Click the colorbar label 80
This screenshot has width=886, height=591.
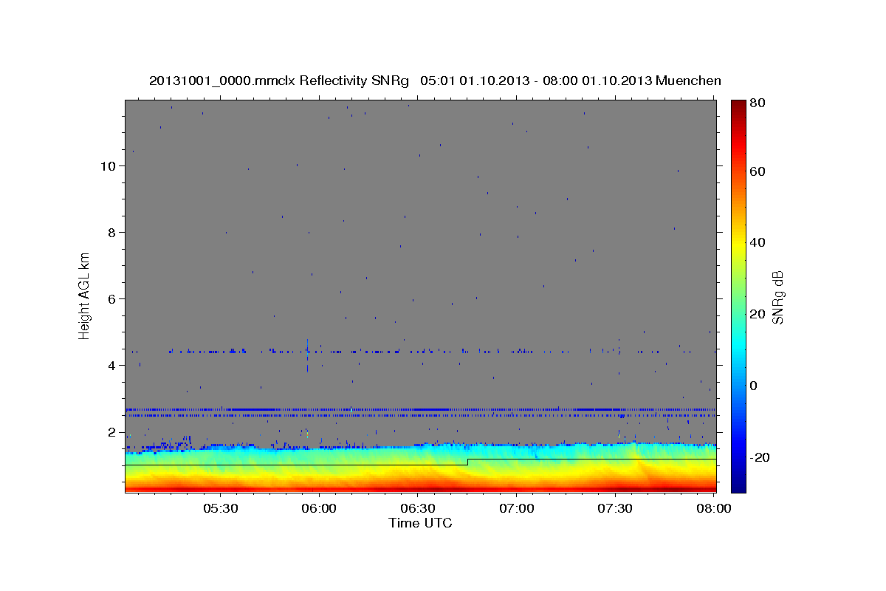click(758, 103)
